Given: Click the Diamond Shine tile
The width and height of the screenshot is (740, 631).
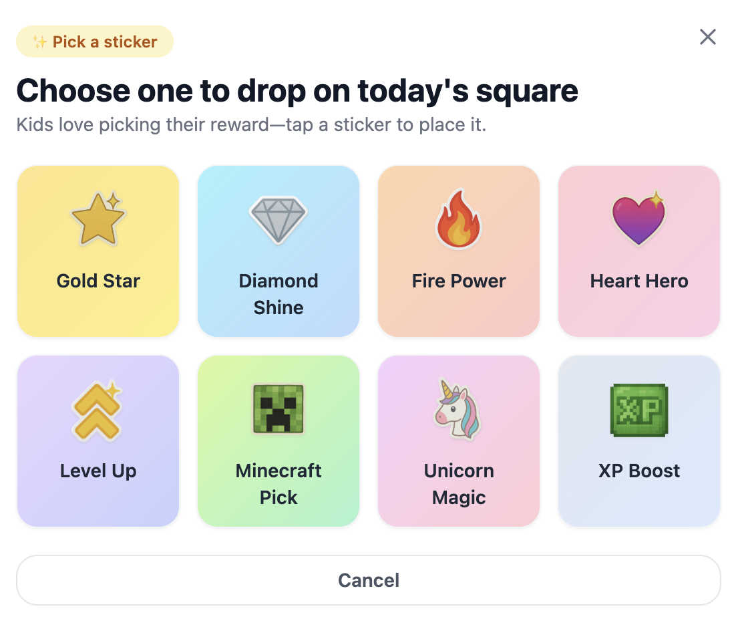Looking at the screenshot, I should [279, 251].
